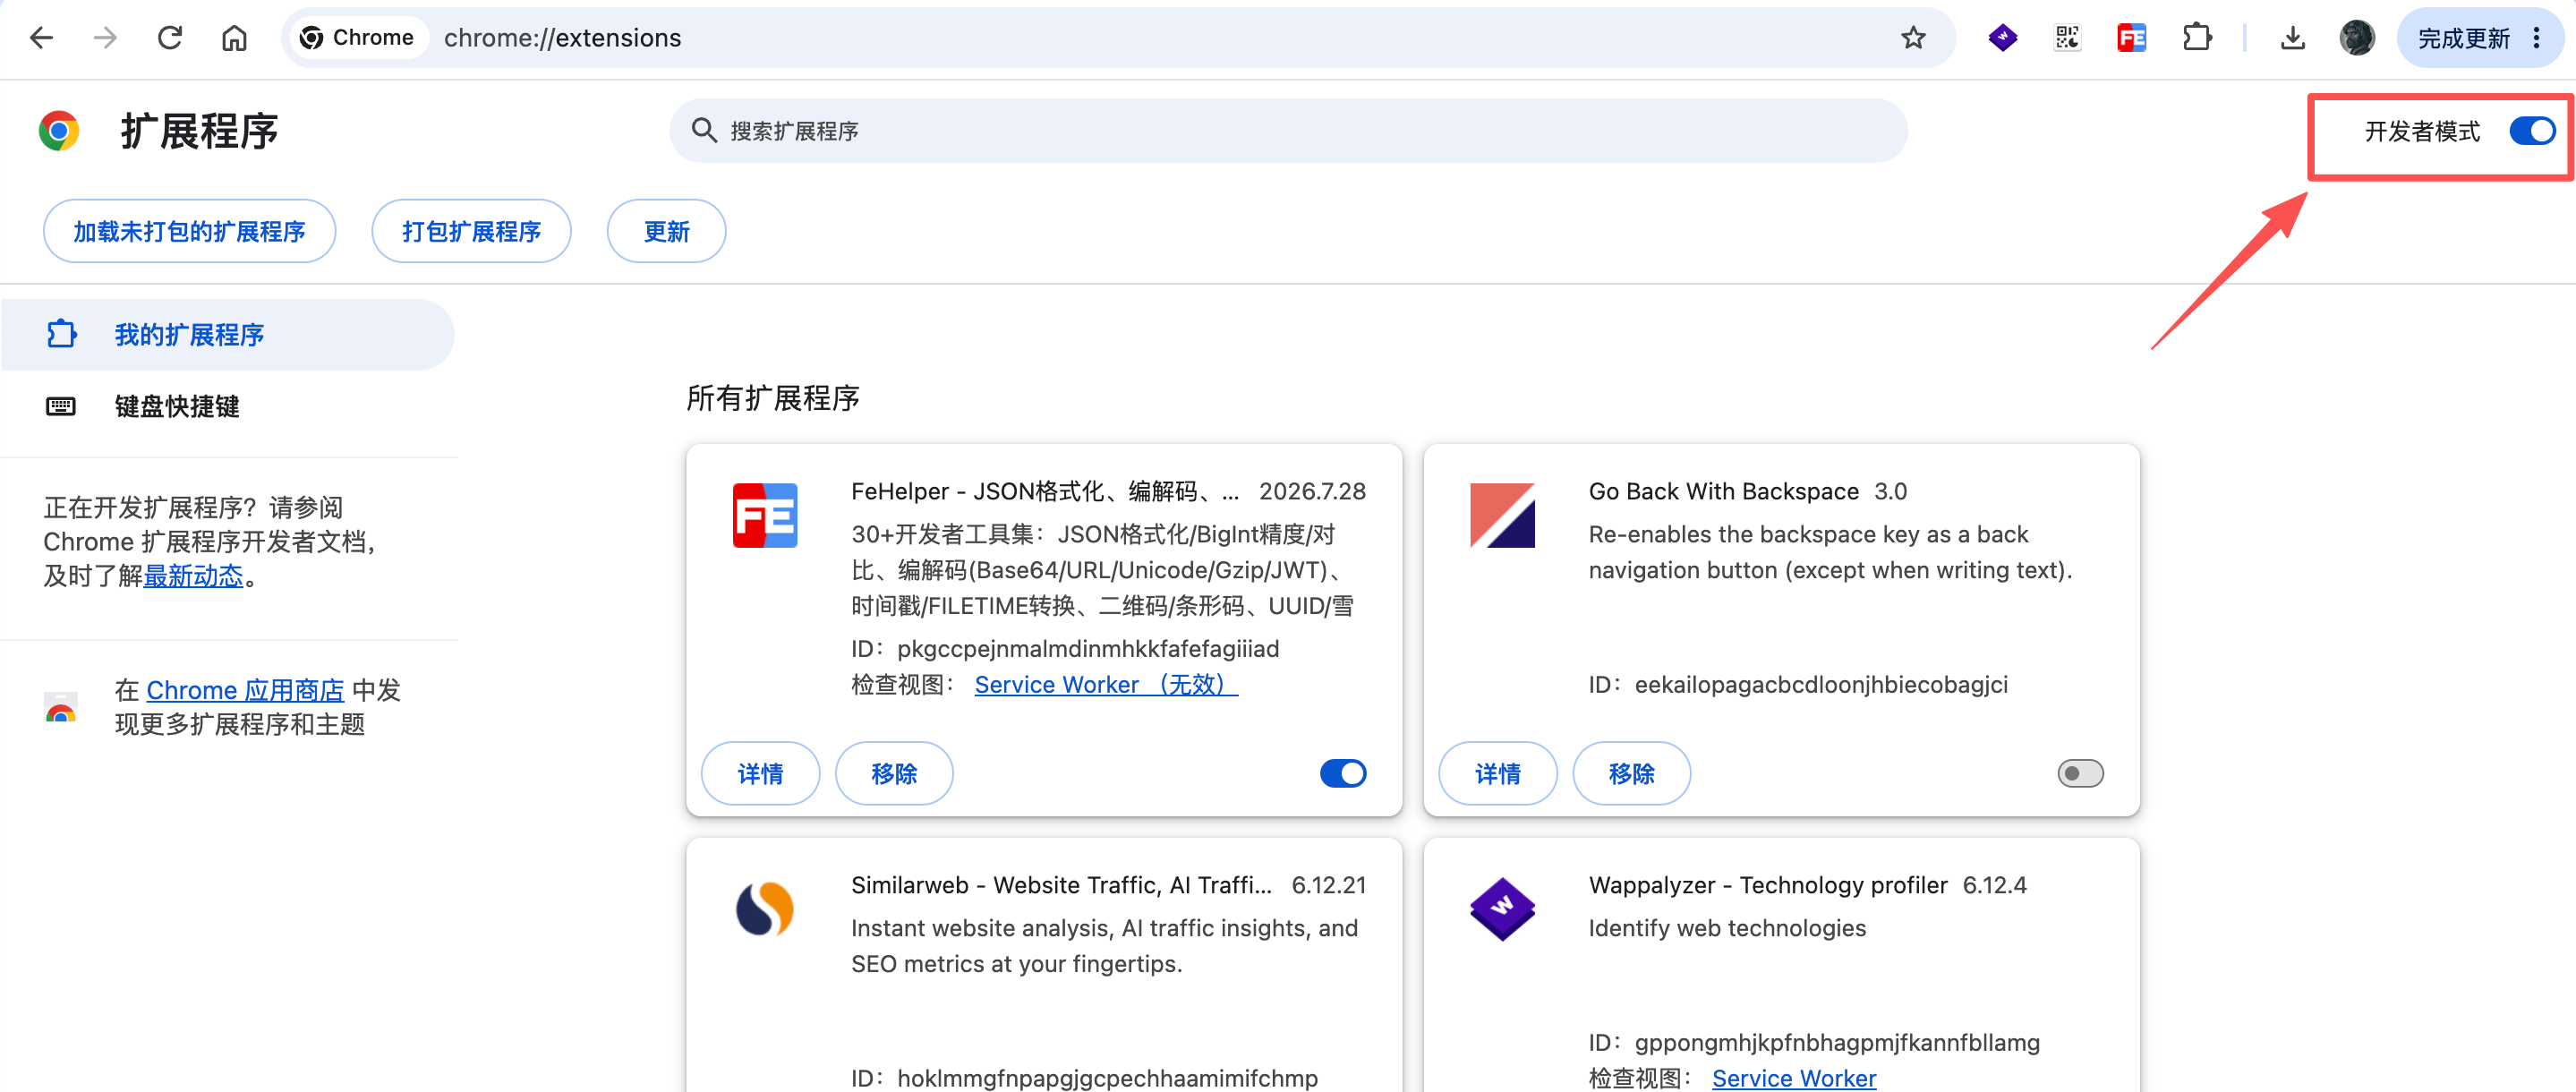This screenshot has width=2576, height=1092.
Task: Click Identify web technologies description
Action: (1727, 928)
